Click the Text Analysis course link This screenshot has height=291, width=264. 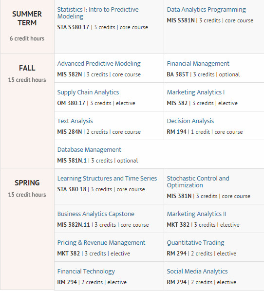[x=75, y=121]
